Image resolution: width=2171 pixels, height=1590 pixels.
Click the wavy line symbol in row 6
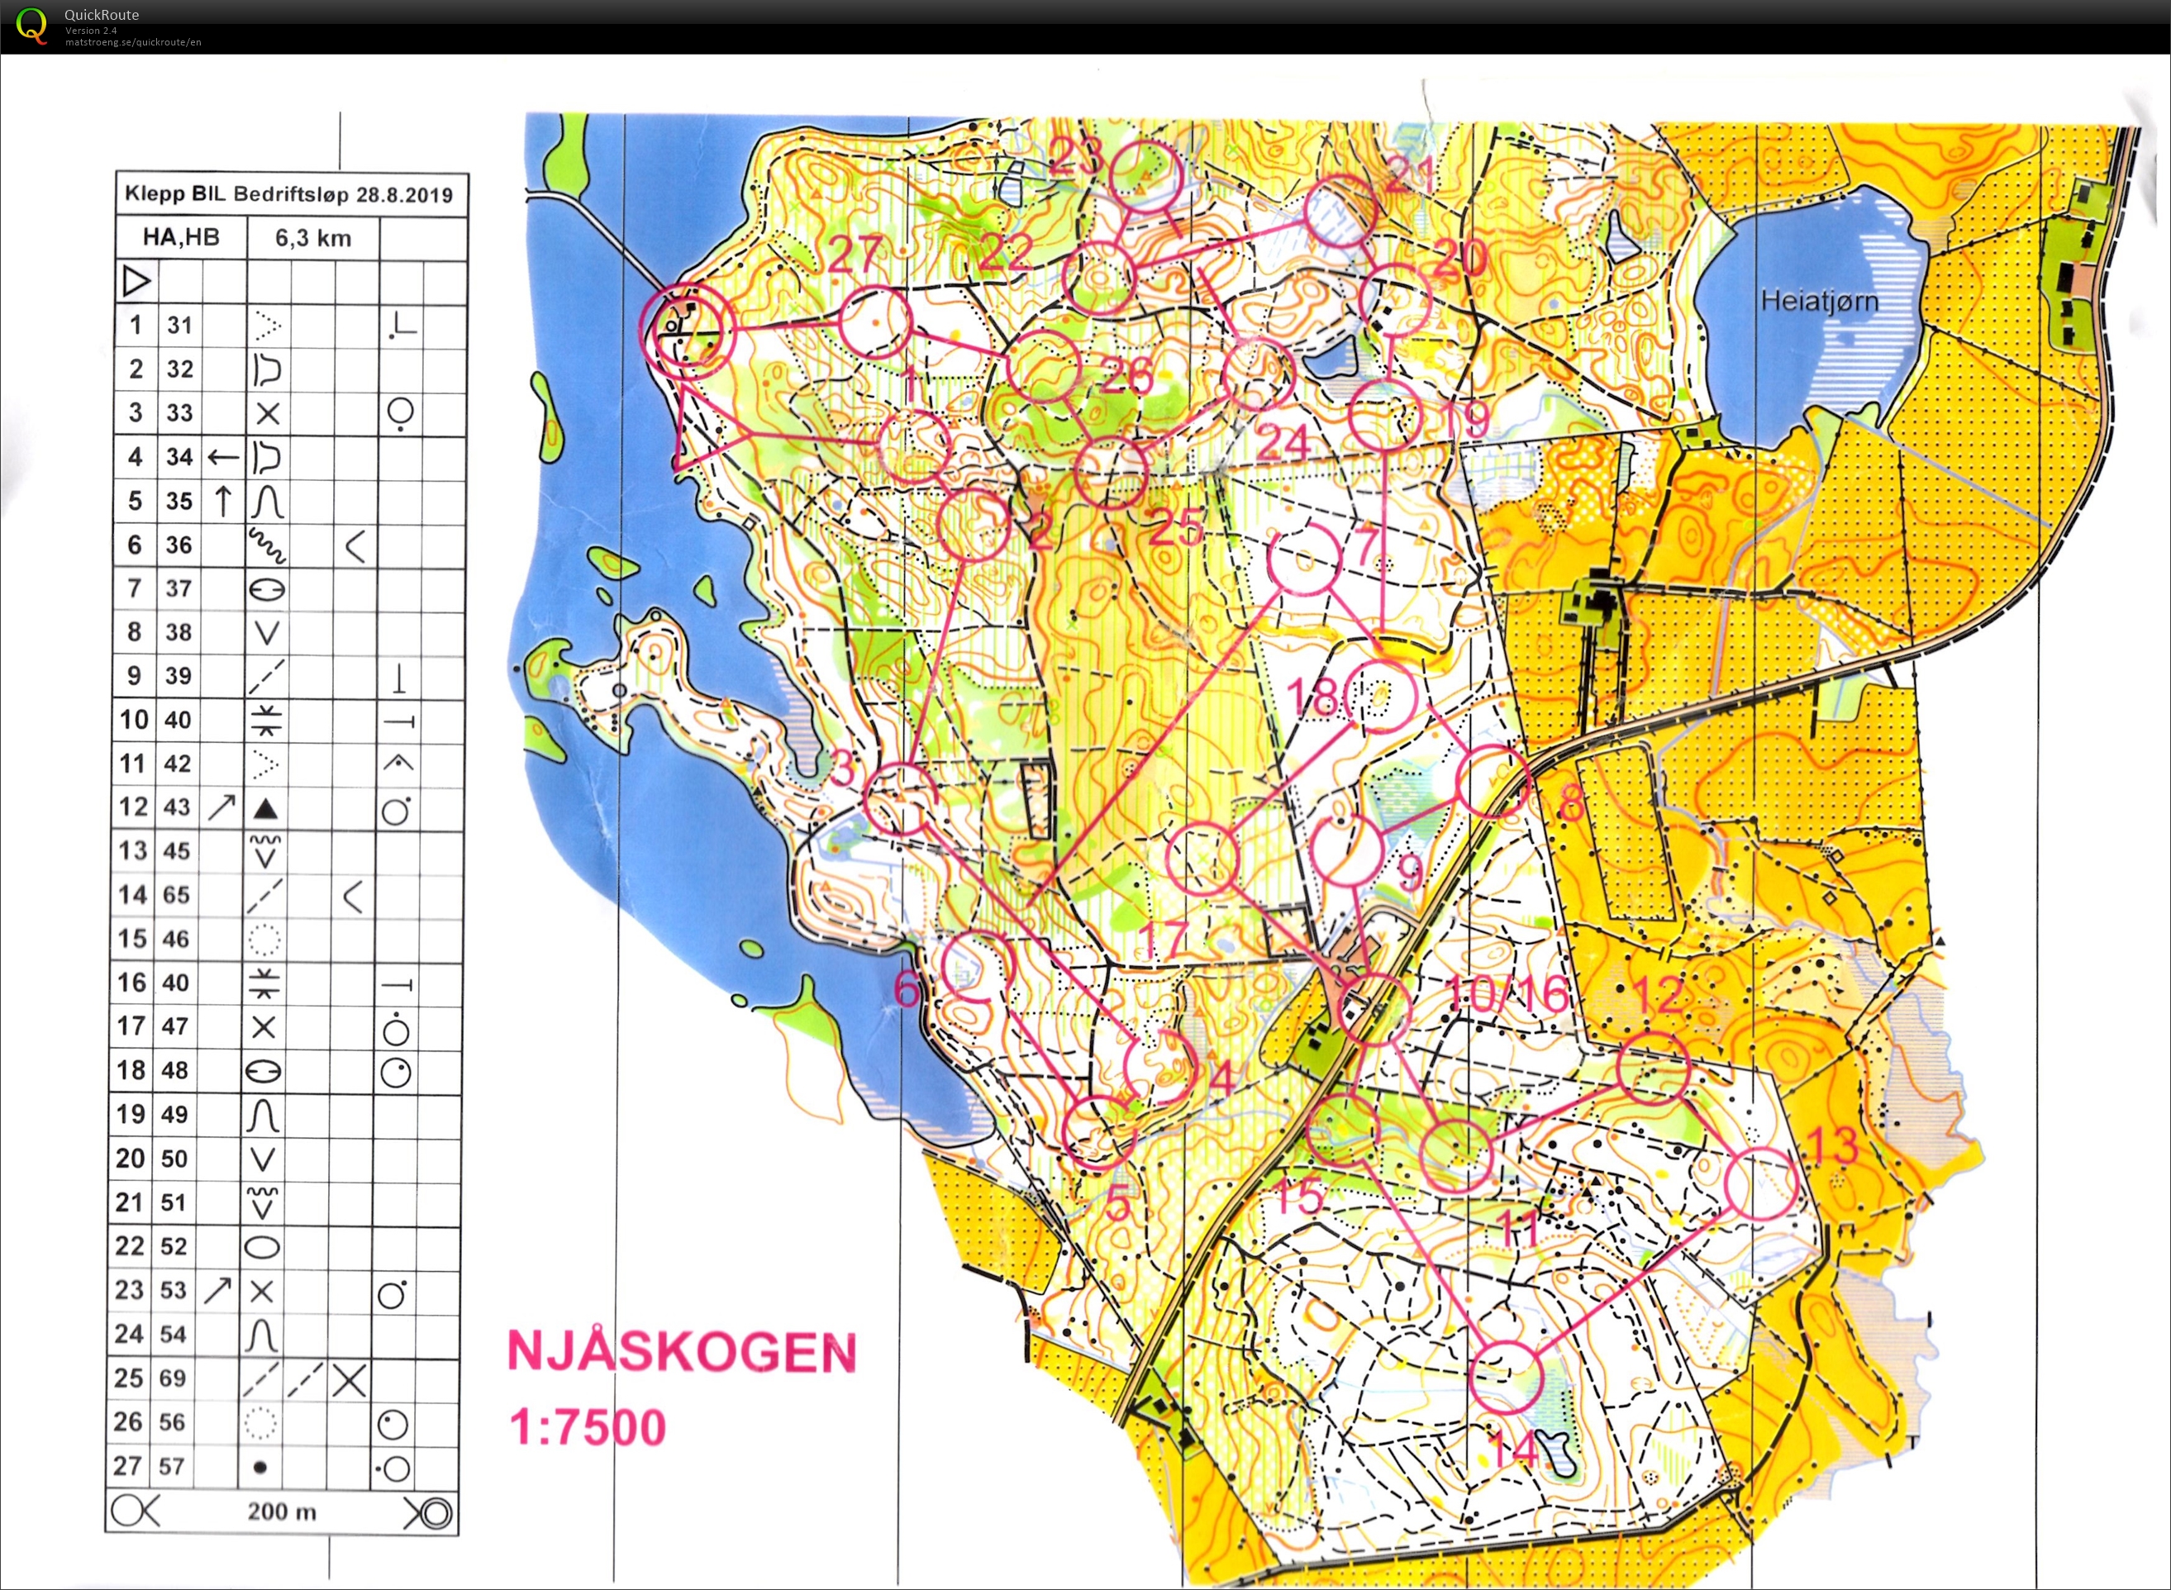267,545
